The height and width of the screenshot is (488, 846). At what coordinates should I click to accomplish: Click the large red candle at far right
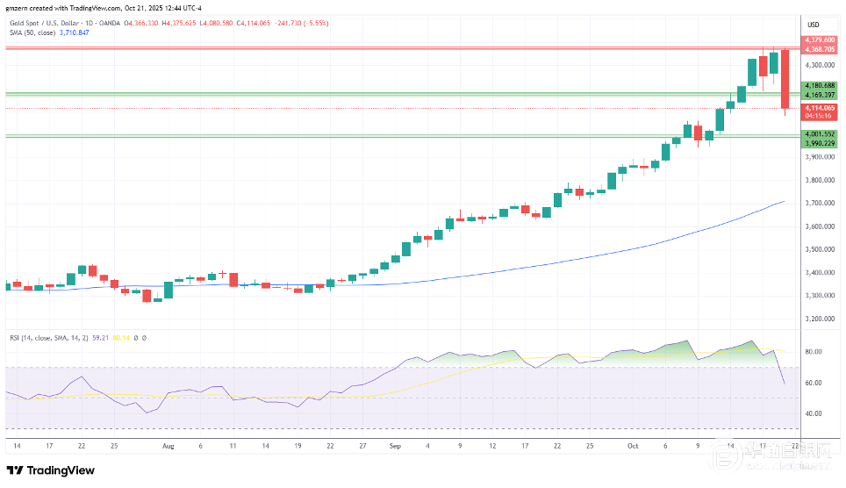tap(785, 79)
